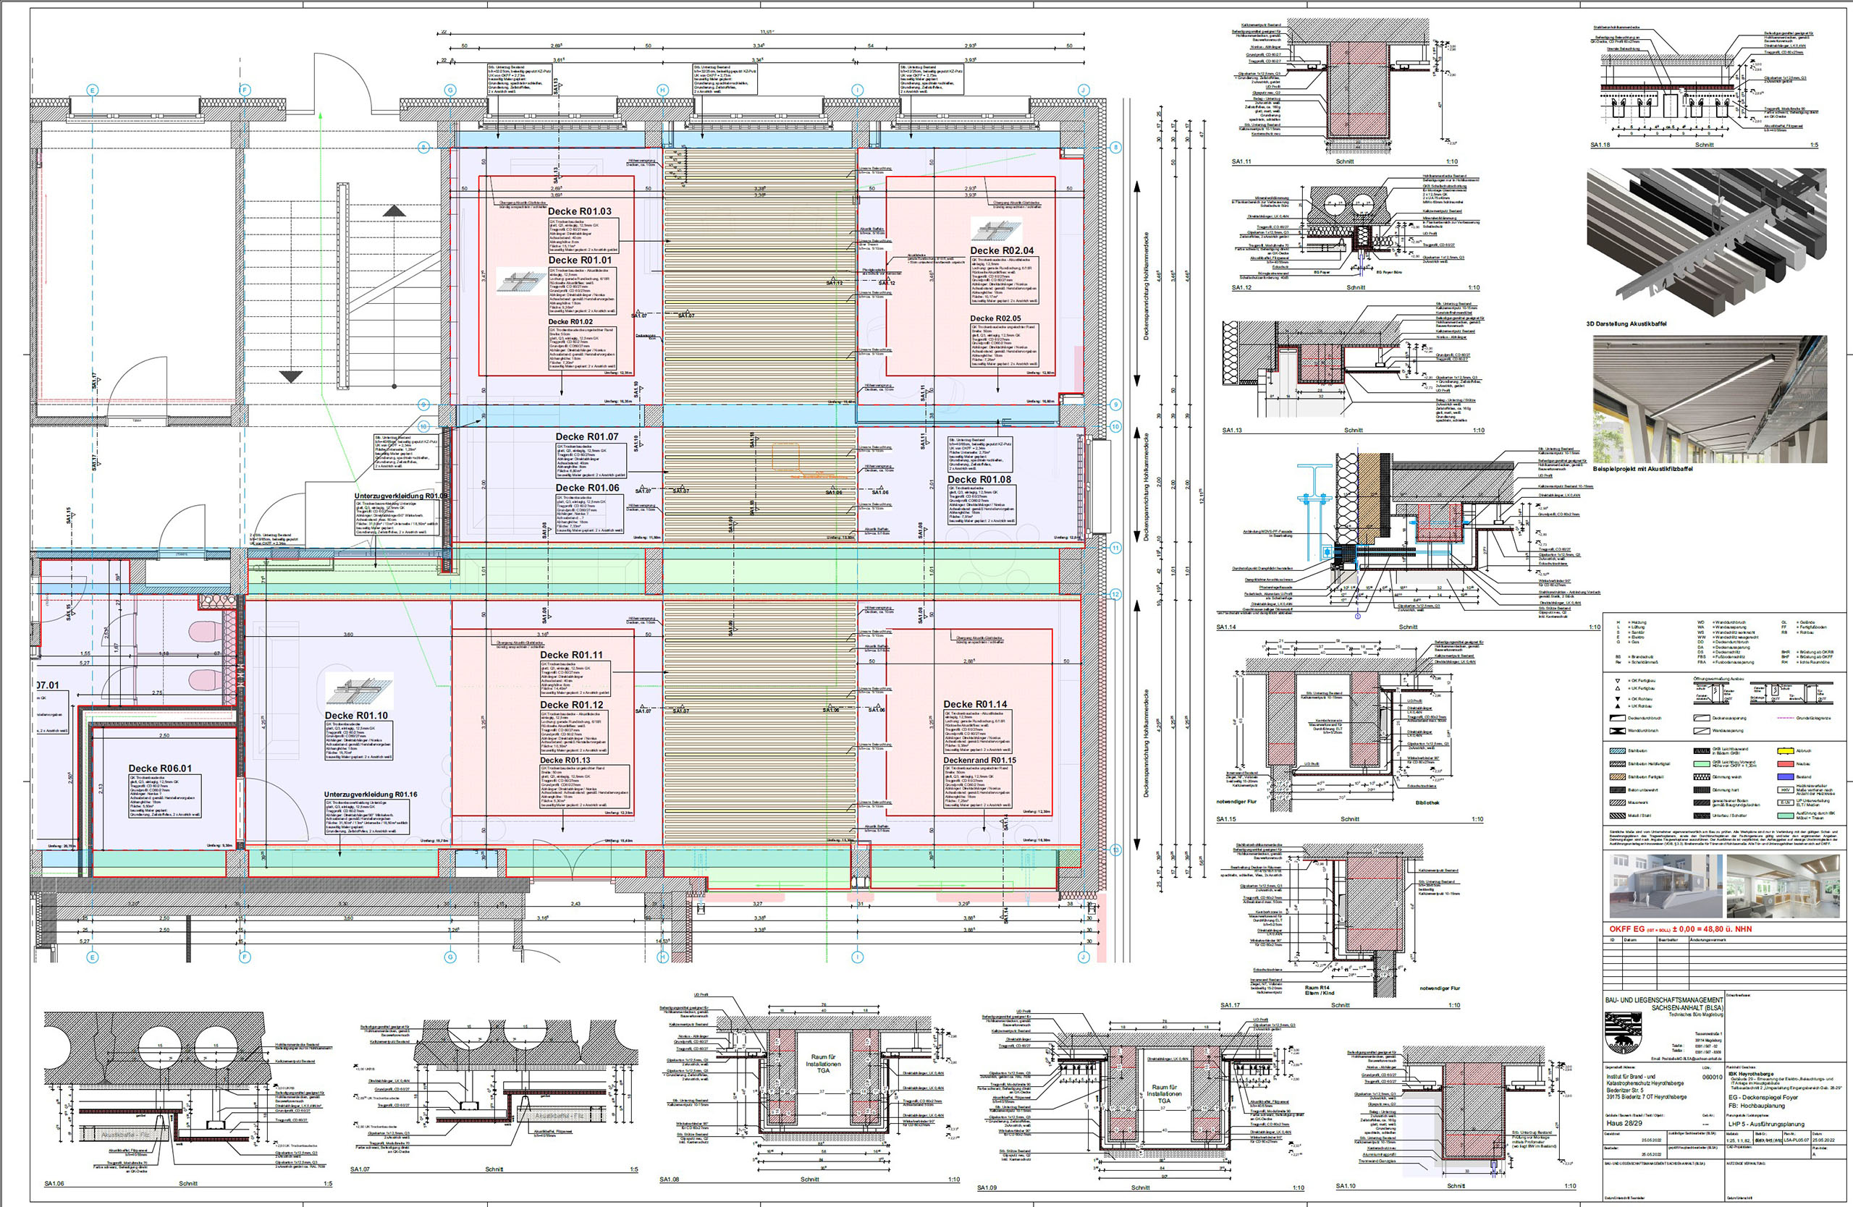Select the 'Decke R06.01' label
The width and height of the screenshot is (1853, 1207).
(x=160, y=769)
